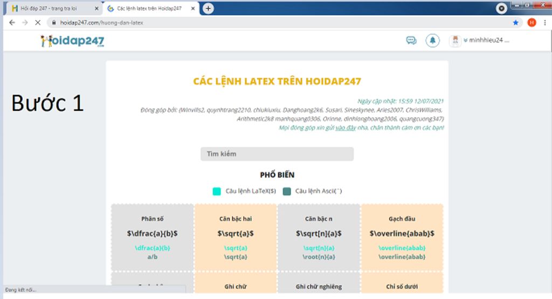Close the 'Các lệnh latex' tab

coord(192,9)
